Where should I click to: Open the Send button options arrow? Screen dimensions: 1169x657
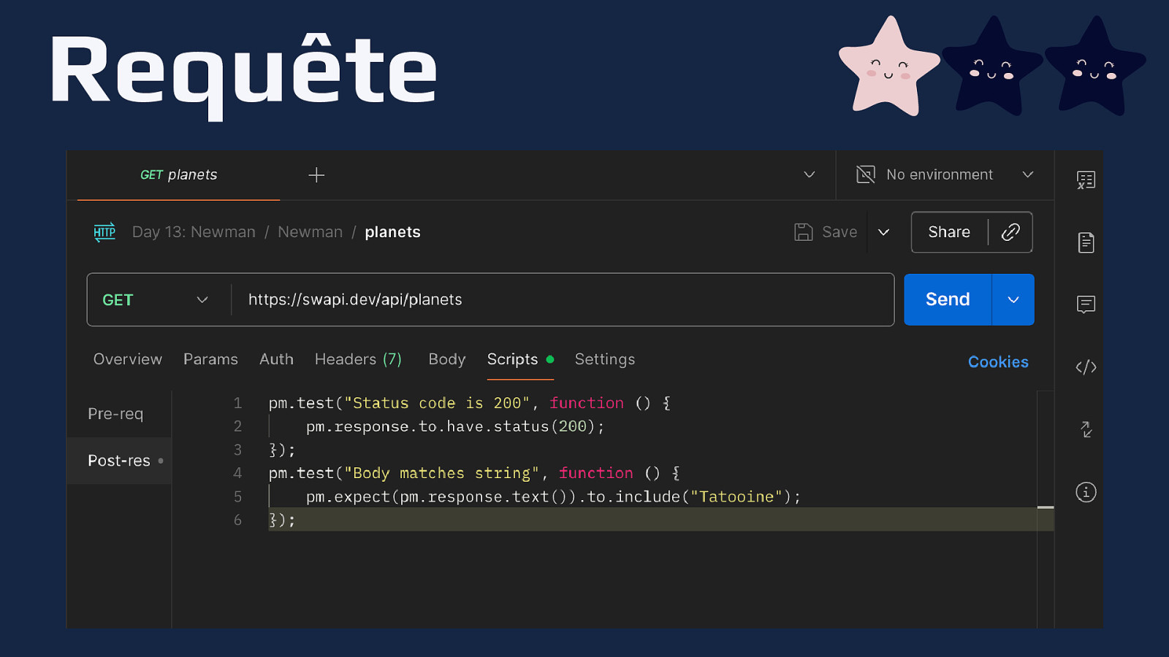click(x=1013, y=300)
